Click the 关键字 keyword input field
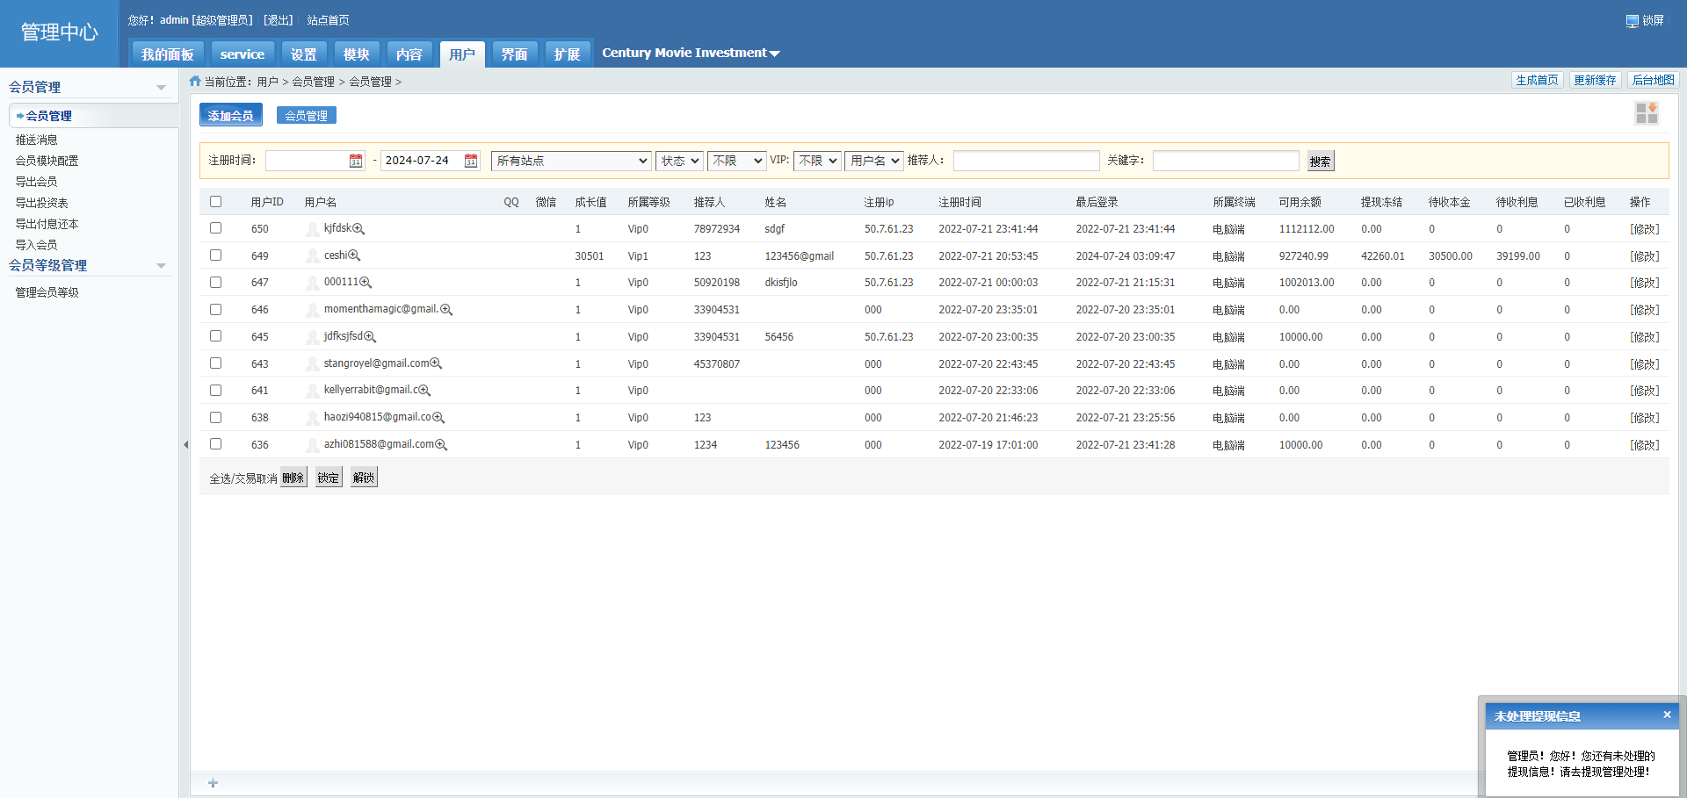Screen dimensions: 1687x798 point(1225,161)
